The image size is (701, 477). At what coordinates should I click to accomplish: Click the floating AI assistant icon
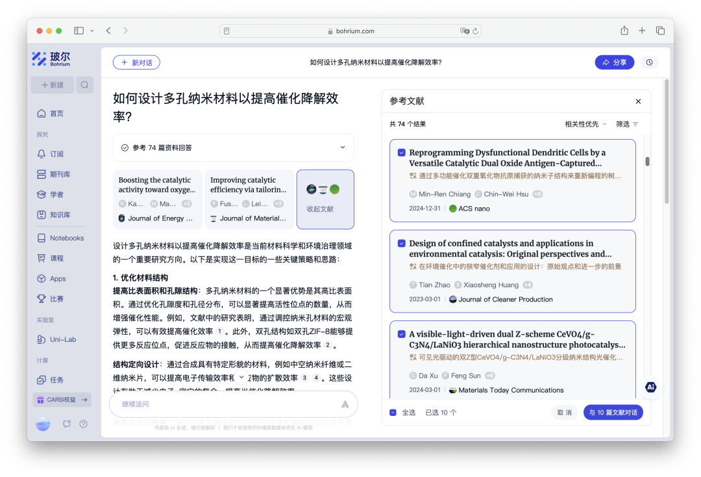click(650, 387)
